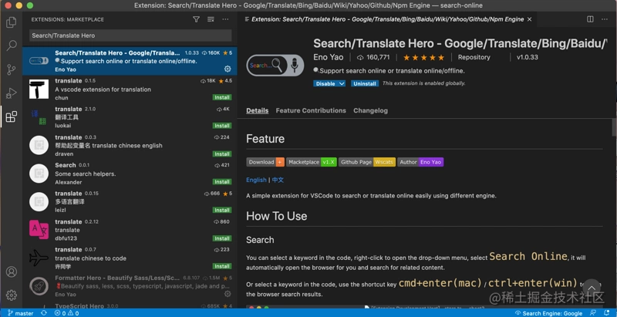Open editor more actions menu
Image resolution: width=617 pixels, height=317 pixels.
(x=605, y=19)
